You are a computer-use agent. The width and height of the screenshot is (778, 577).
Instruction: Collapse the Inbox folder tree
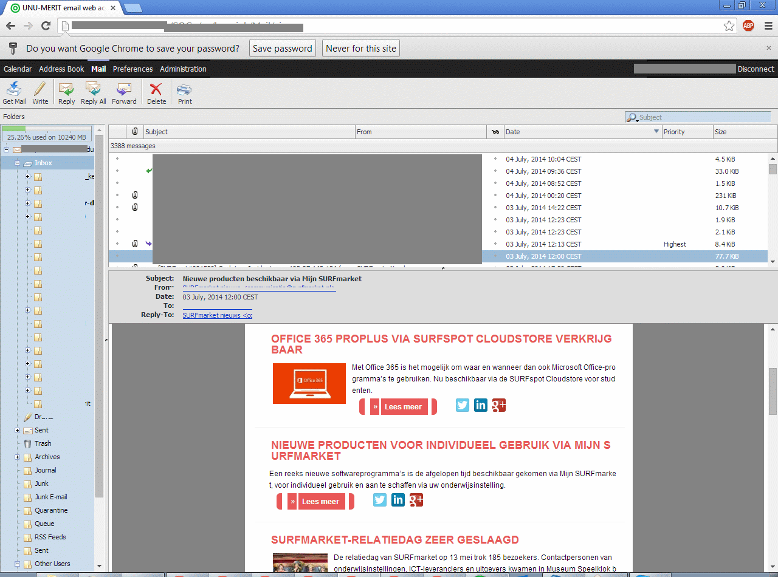(x=18, y=163)
